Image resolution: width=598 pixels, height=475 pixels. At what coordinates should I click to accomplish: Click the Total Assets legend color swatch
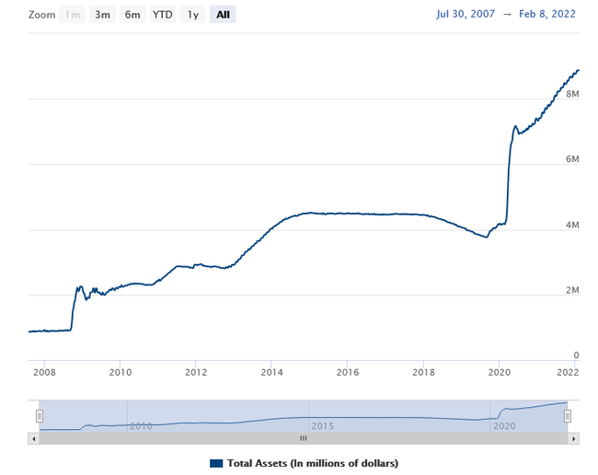click(217, 463)
